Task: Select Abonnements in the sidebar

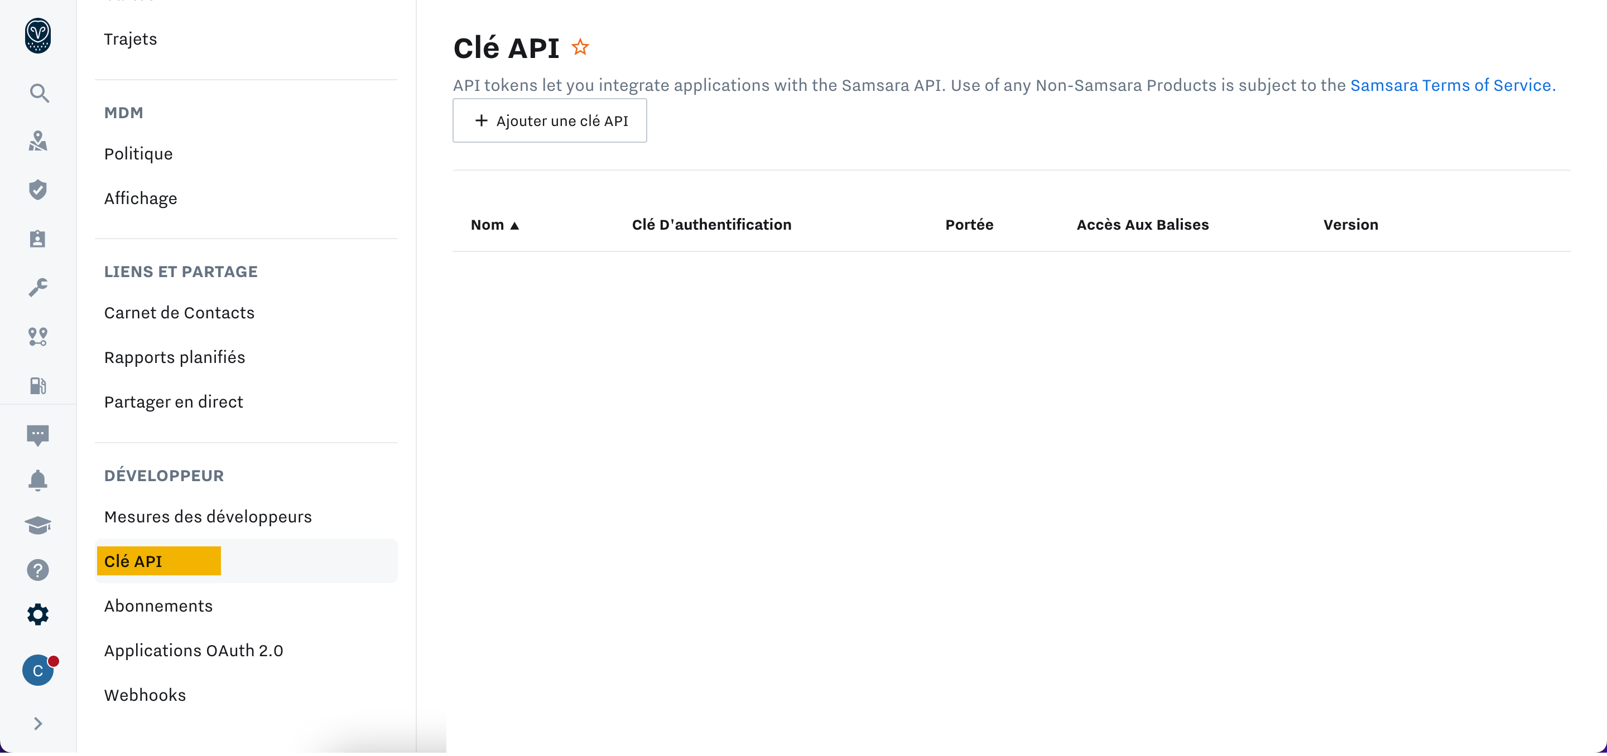Action: click(x=158, y=606)
